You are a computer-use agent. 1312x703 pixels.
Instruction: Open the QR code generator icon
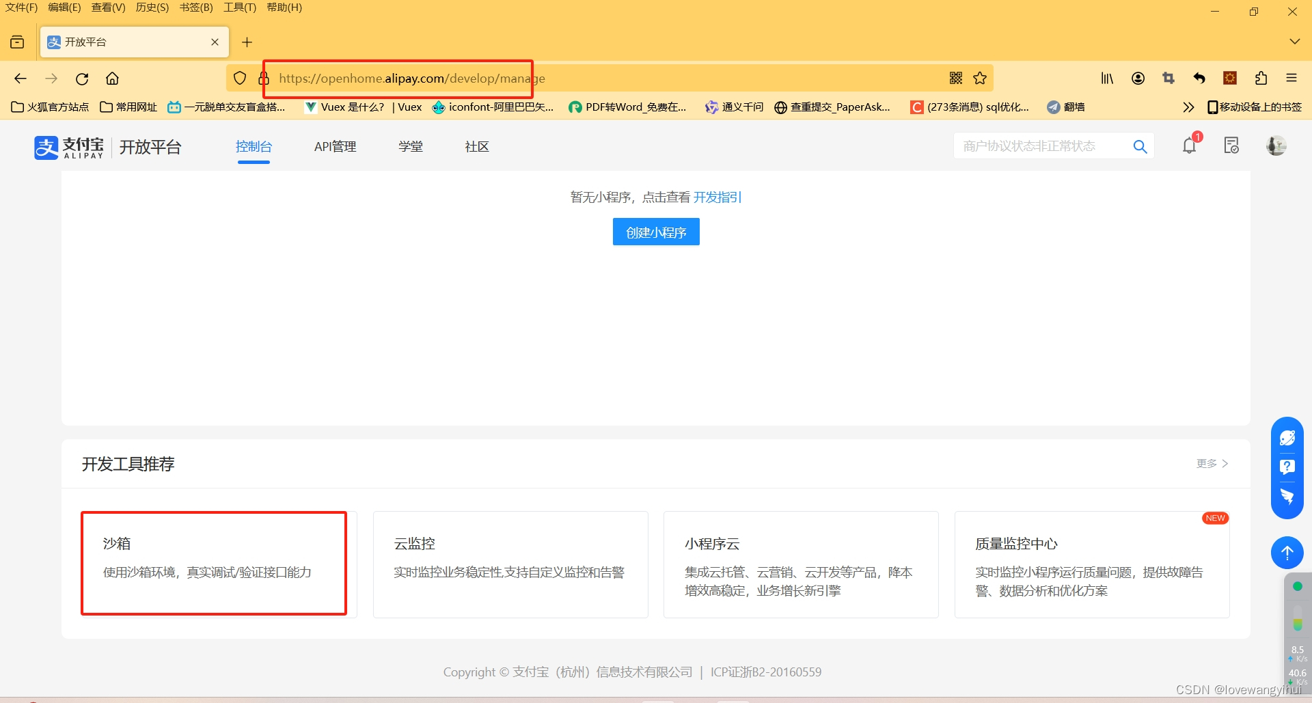pyautogui.click(x=956, y=78)
